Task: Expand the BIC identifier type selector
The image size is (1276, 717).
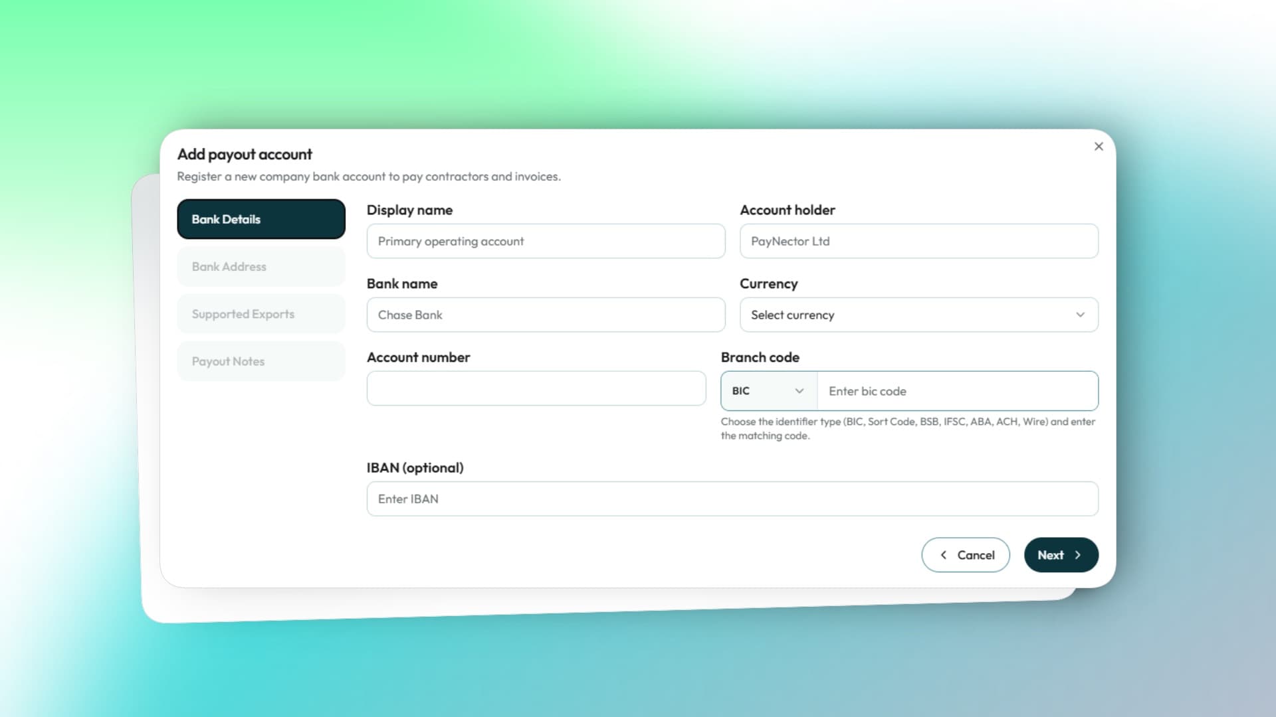Action: tap(768, 391)
